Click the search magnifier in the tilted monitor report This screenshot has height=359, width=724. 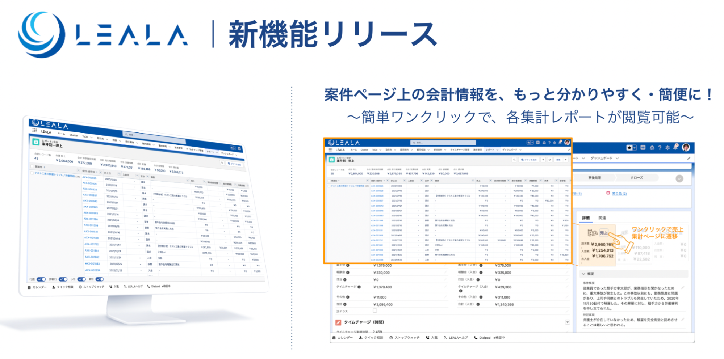click(x=222, y=163)
